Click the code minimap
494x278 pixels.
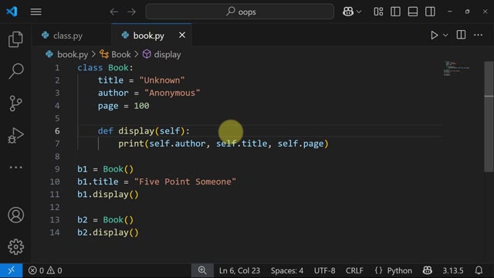pos(457,69)
